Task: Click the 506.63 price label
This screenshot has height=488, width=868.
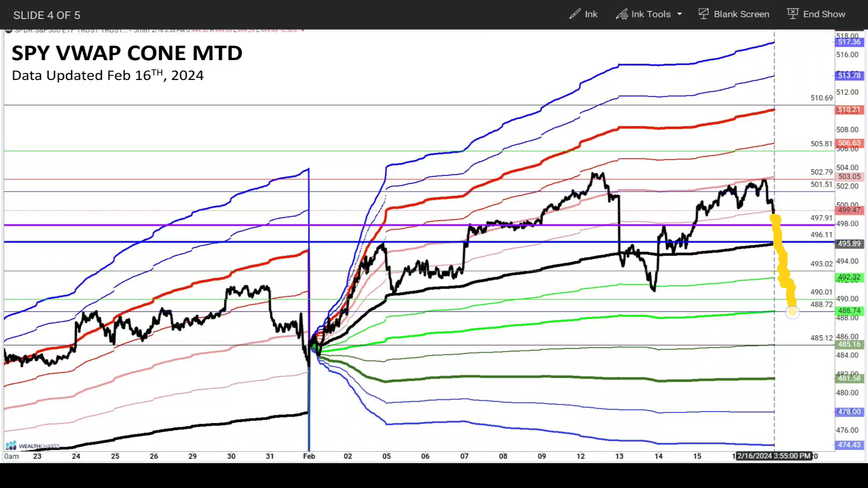Action: click(849, 143)
